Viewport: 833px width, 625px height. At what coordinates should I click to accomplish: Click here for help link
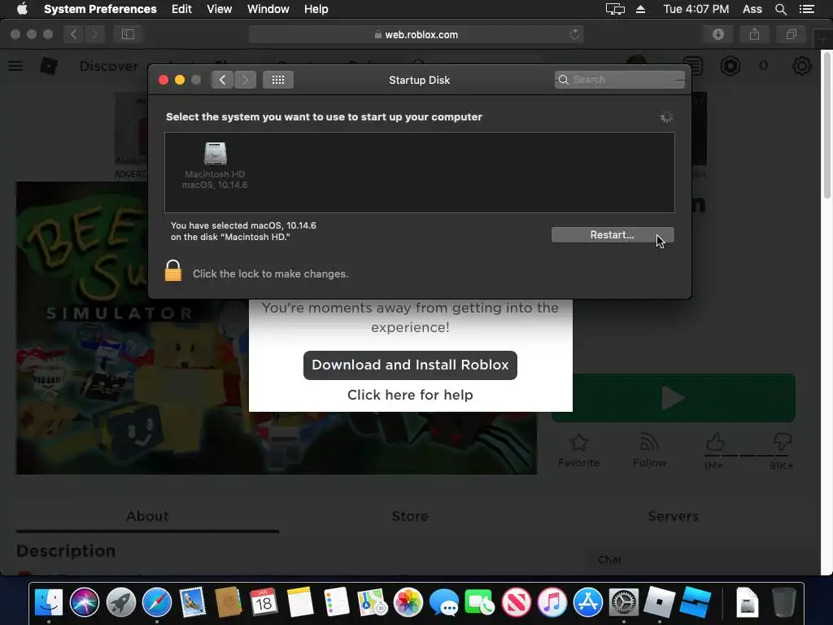410,395
